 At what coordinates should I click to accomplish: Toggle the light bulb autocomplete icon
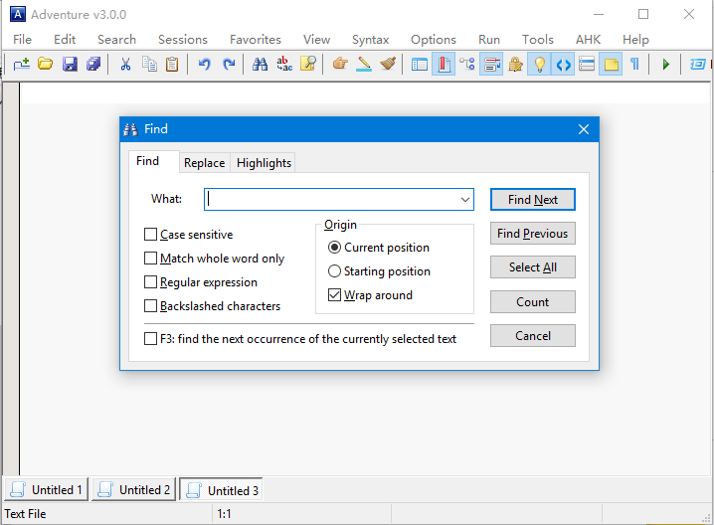[x=539, y=65]
